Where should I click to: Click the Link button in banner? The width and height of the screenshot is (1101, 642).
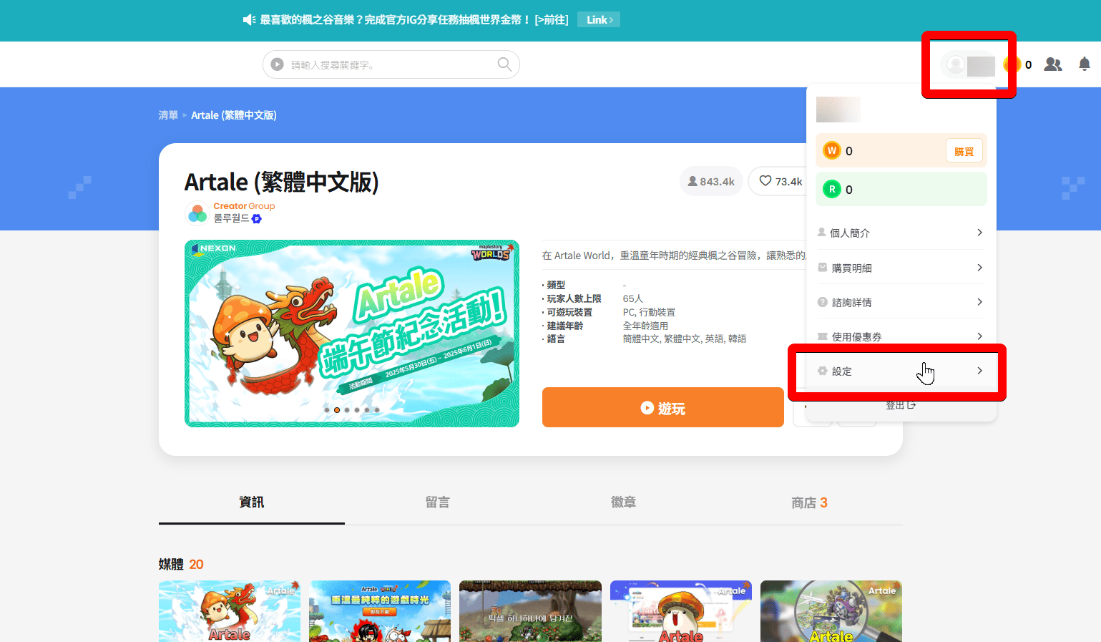coord(599,20)
